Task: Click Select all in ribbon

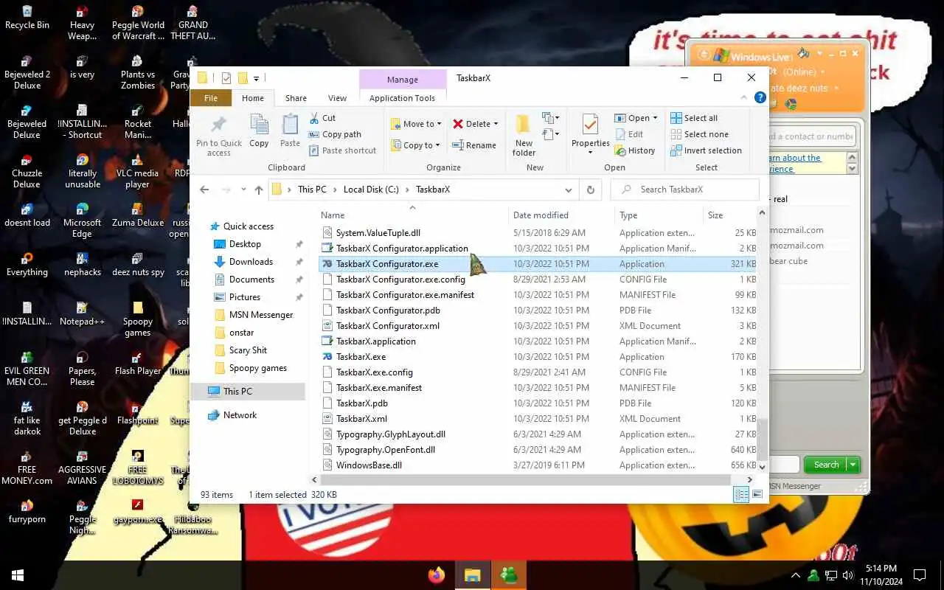Action: pos(693,118)
